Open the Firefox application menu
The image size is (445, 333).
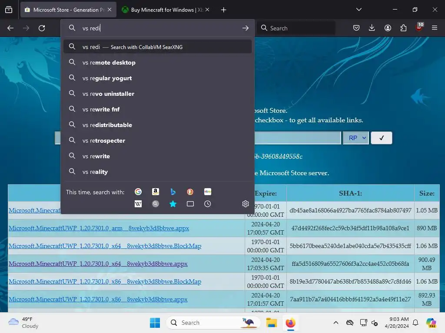434,28
